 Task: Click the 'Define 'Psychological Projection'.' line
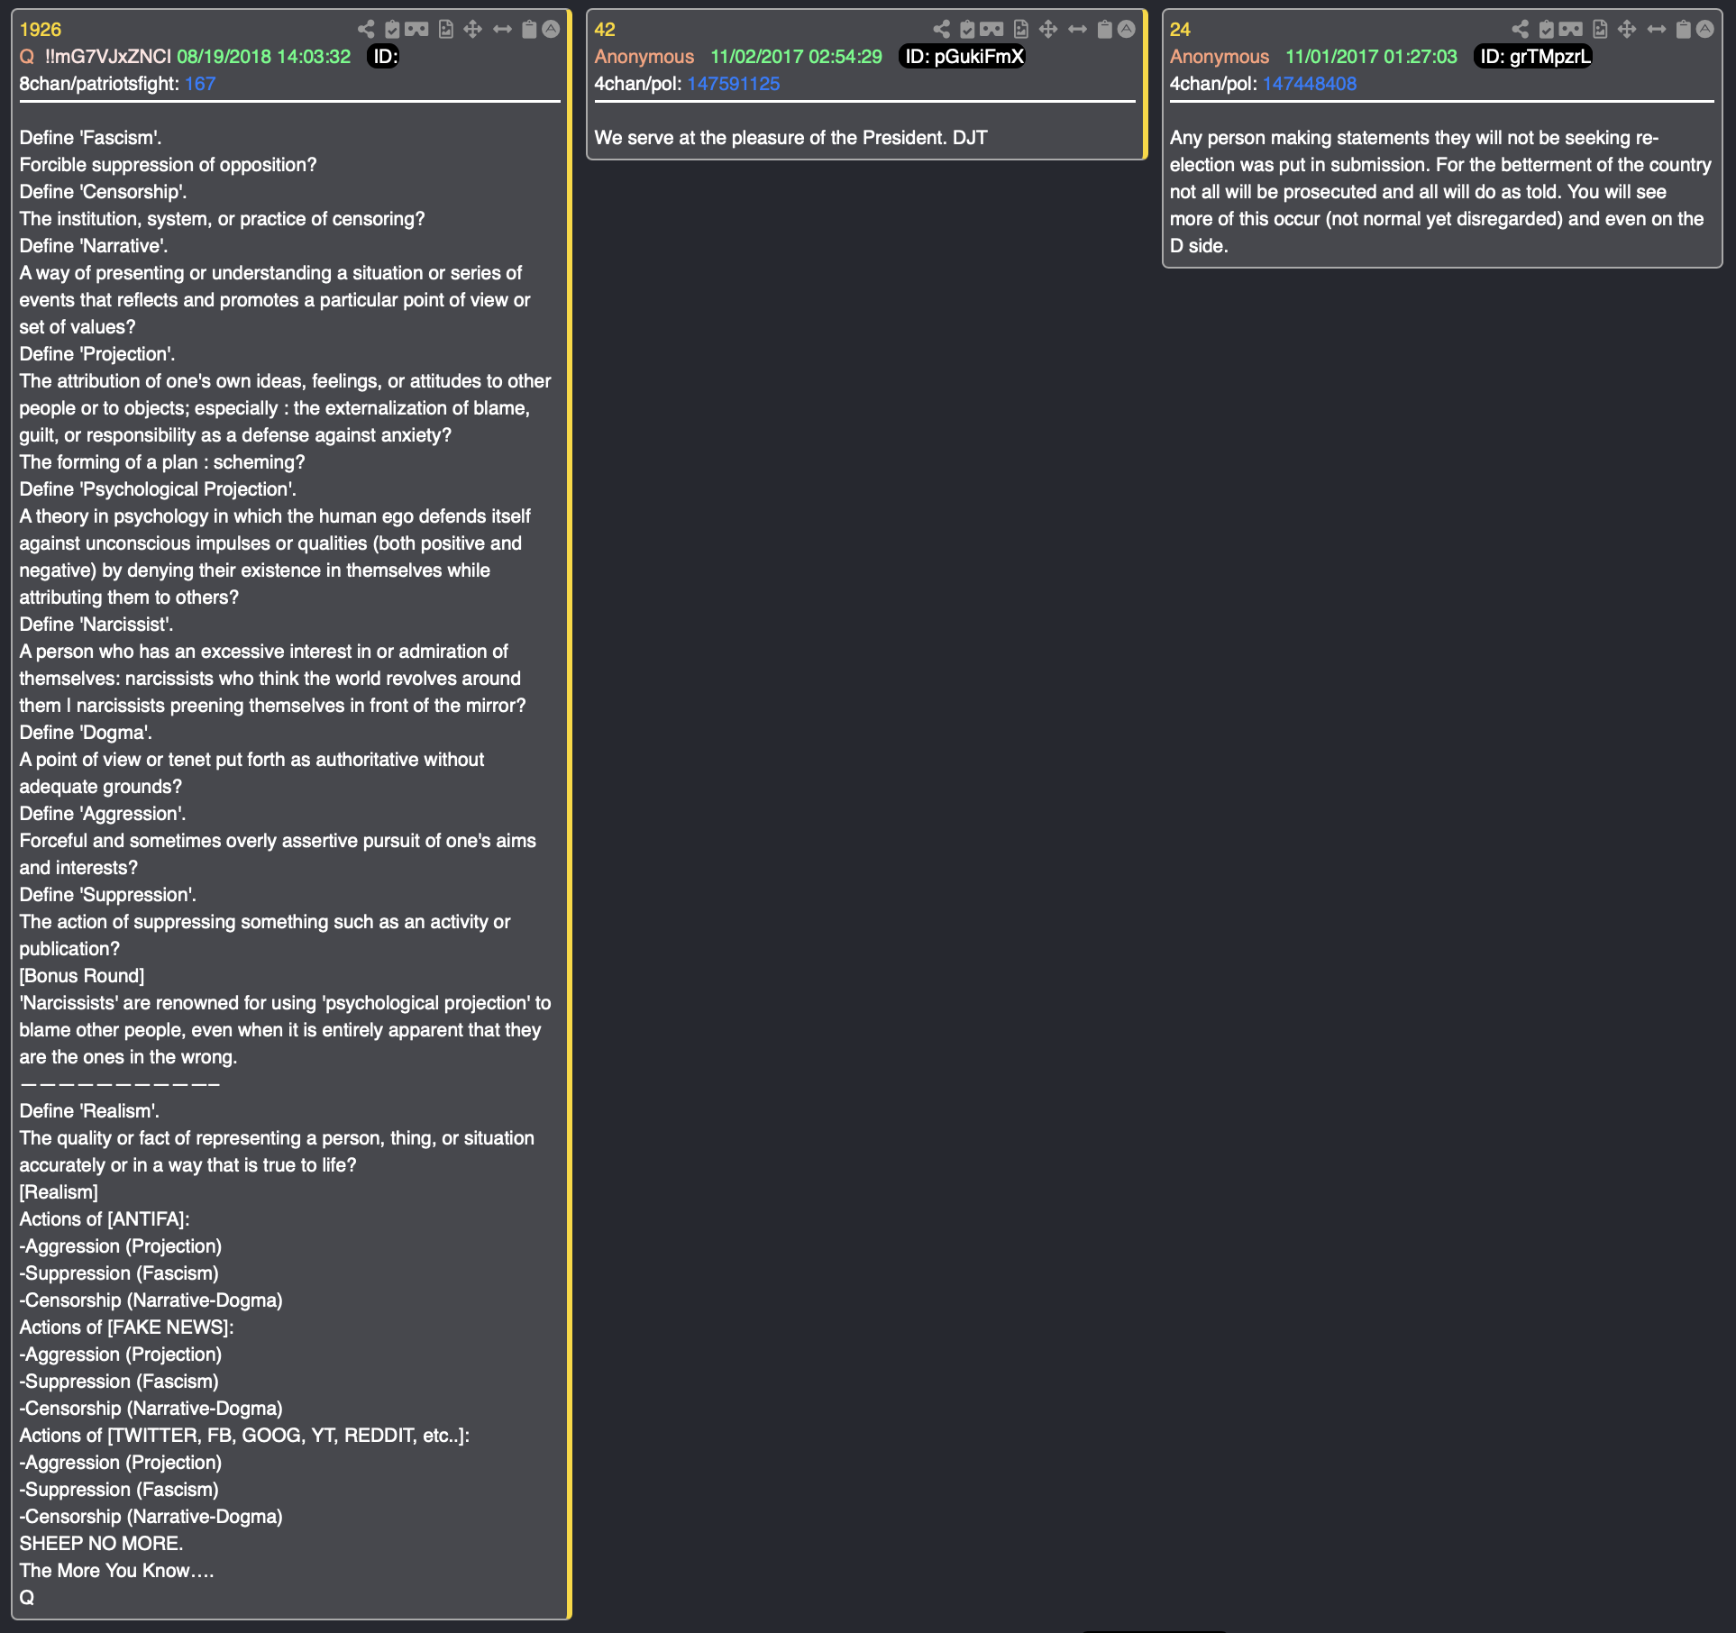click(x=158, y=489)
